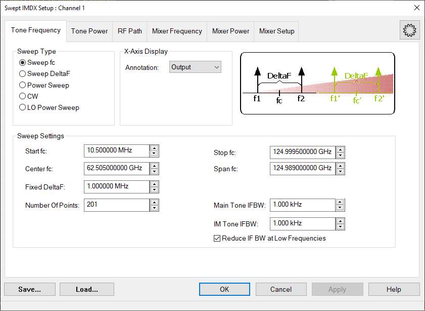Go to the RF Path tab
This screenshot has height=311, width=425.
point(130,31)
